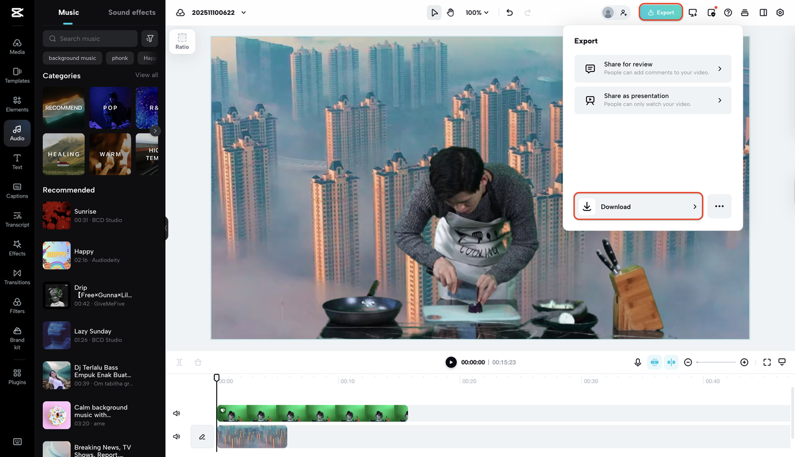Image resolution: width=795 pixels, height=457 pixels.
Task: Open the Brand kit panel
Action: click(17, 338)
